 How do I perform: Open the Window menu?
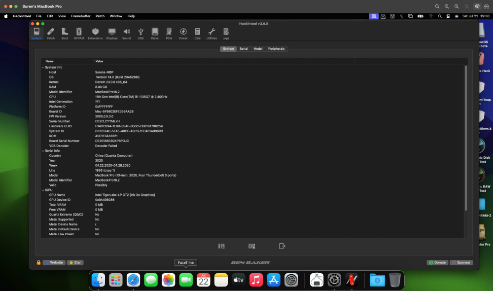click(x=116, y=16)
